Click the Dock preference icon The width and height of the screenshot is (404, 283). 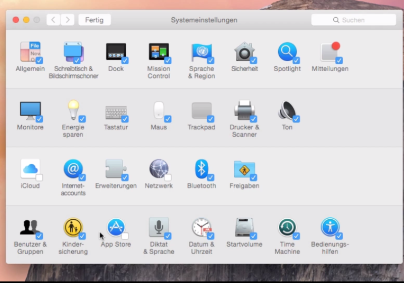[116, 52]
